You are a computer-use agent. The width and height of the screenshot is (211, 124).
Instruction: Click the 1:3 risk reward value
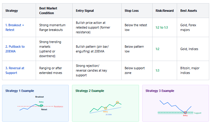(158, 70)
